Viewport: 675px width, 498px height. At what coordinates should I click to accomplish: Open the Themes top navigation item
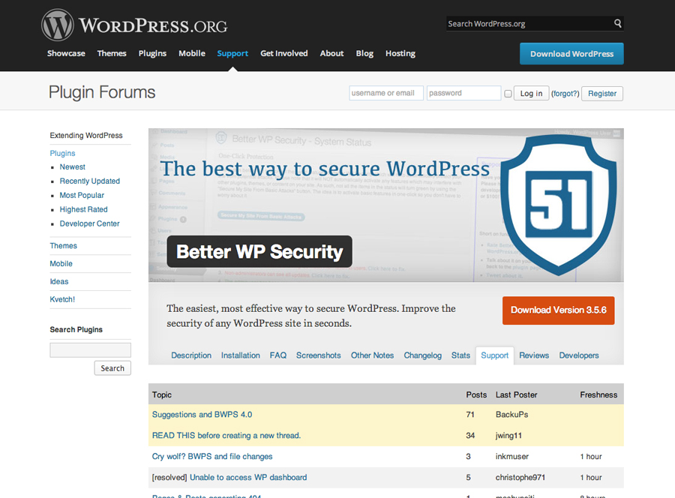112,53
